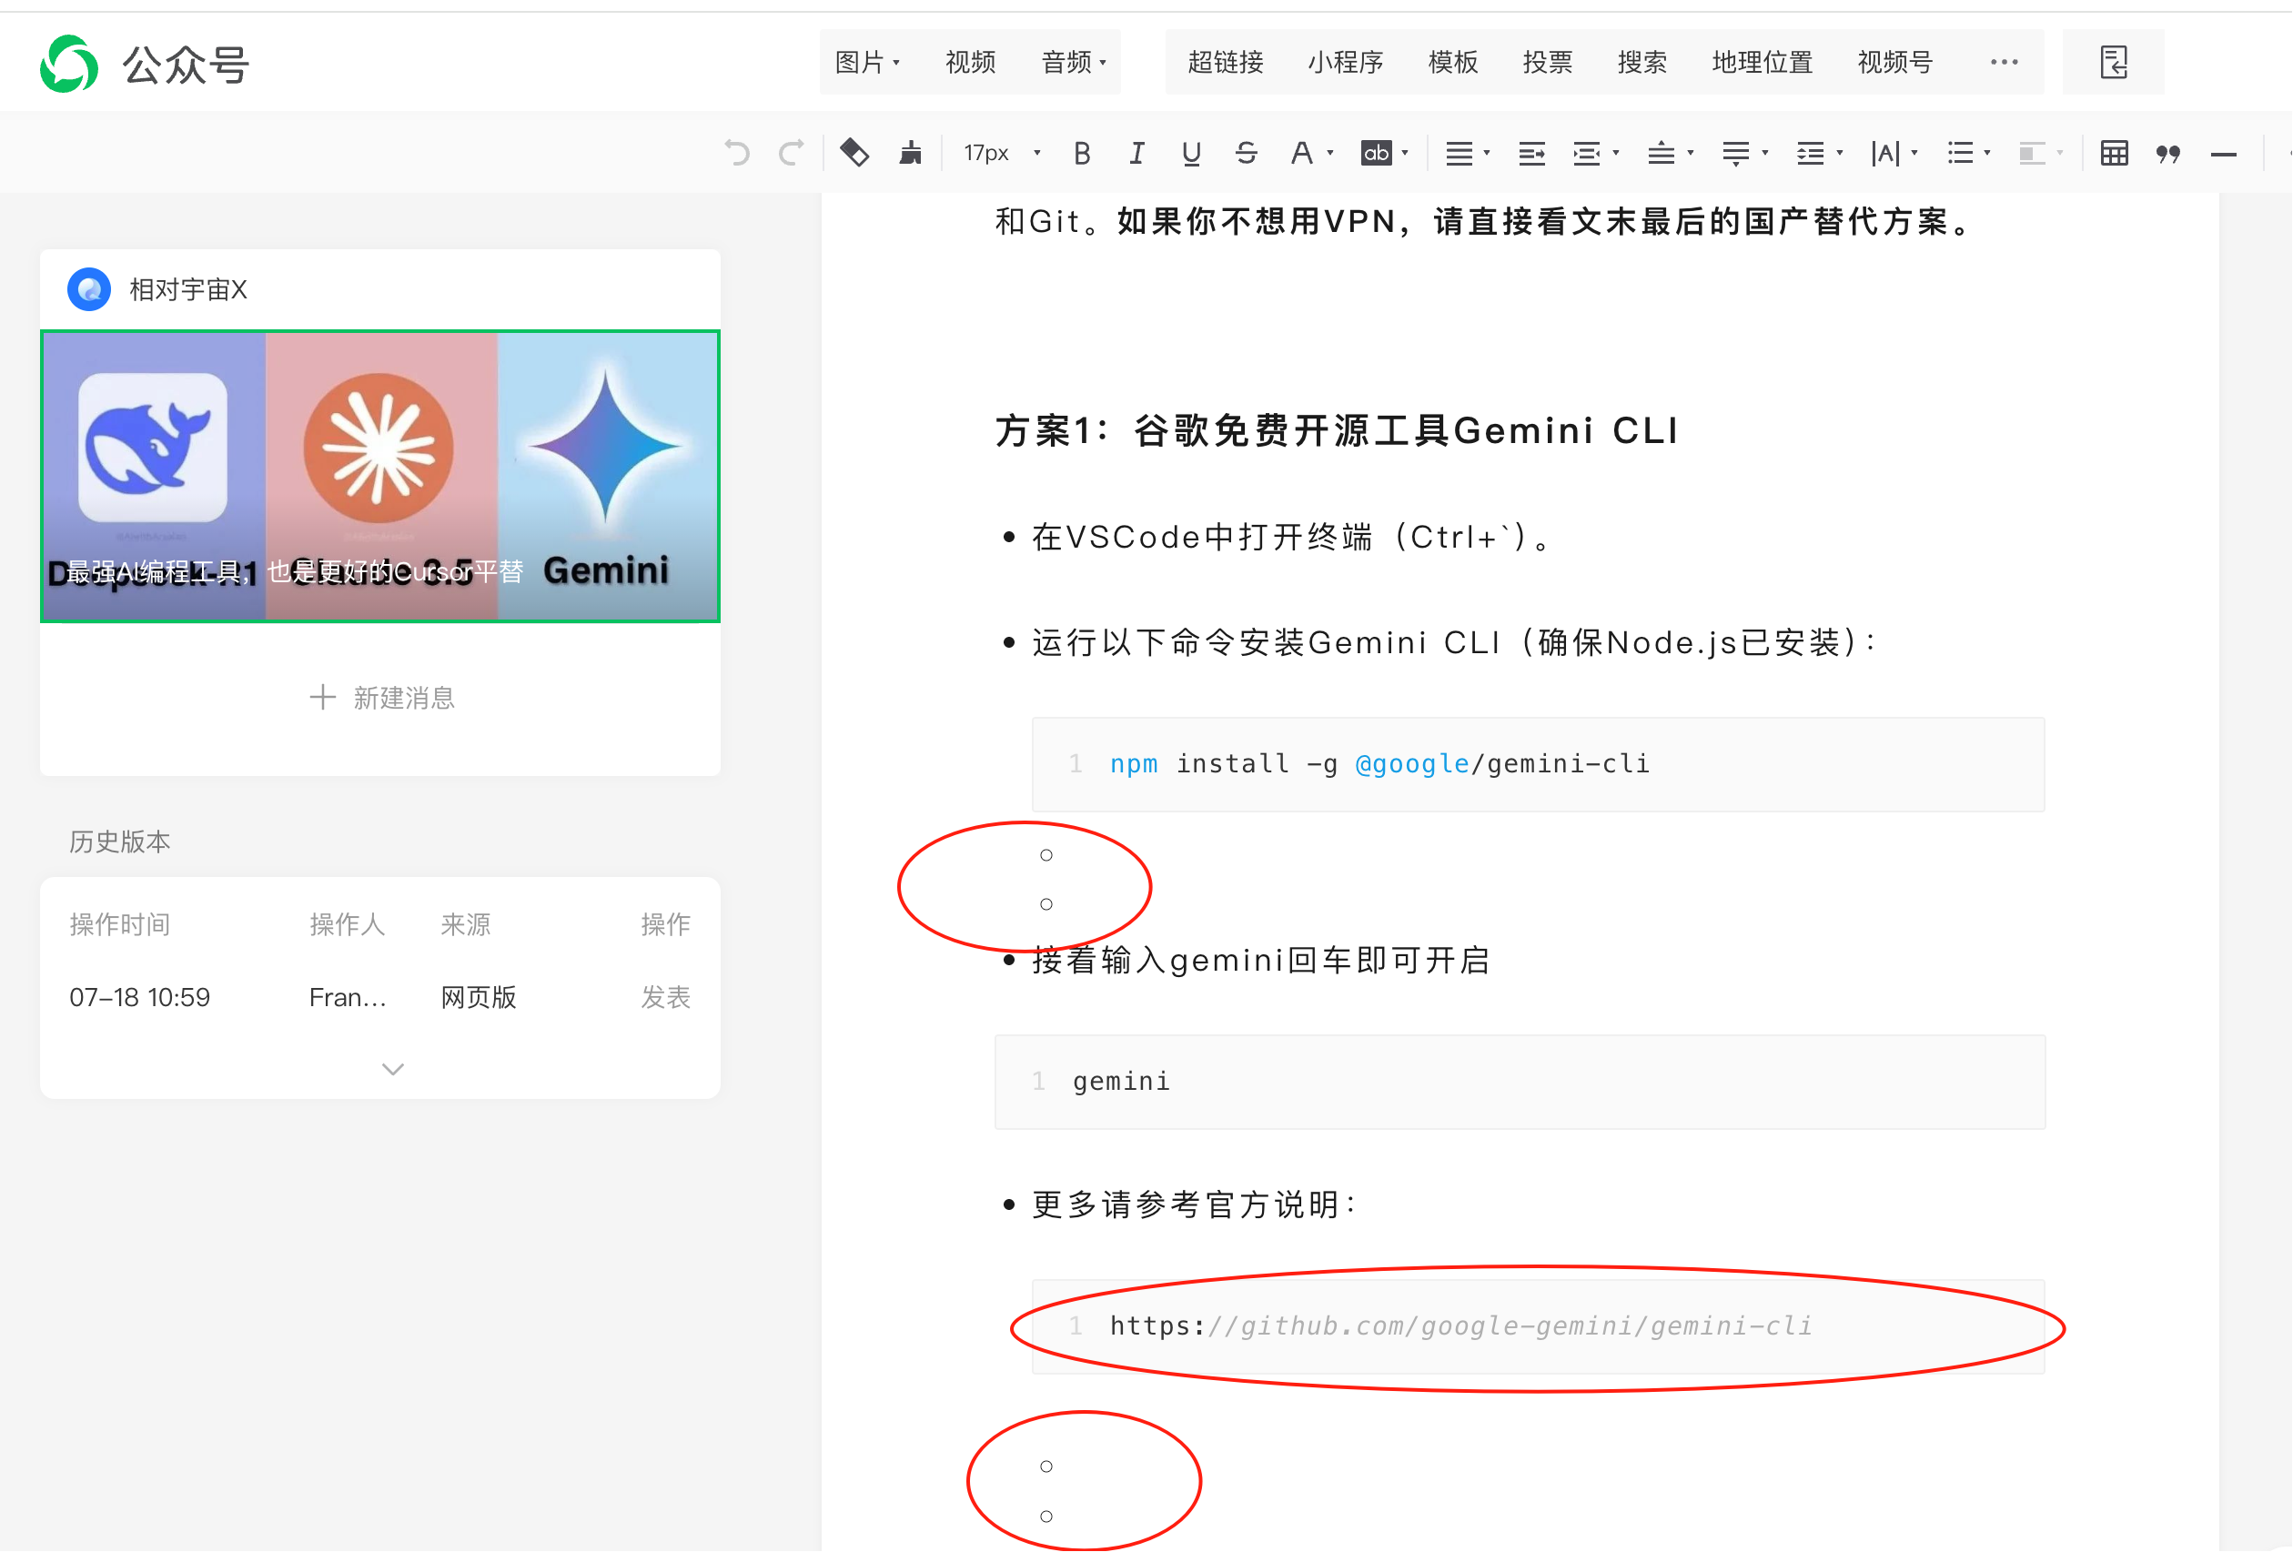Expand the bullet list style dropdown arrow
The height and width of the screenshot is (1552, 2293).
tap(1986, 153)
